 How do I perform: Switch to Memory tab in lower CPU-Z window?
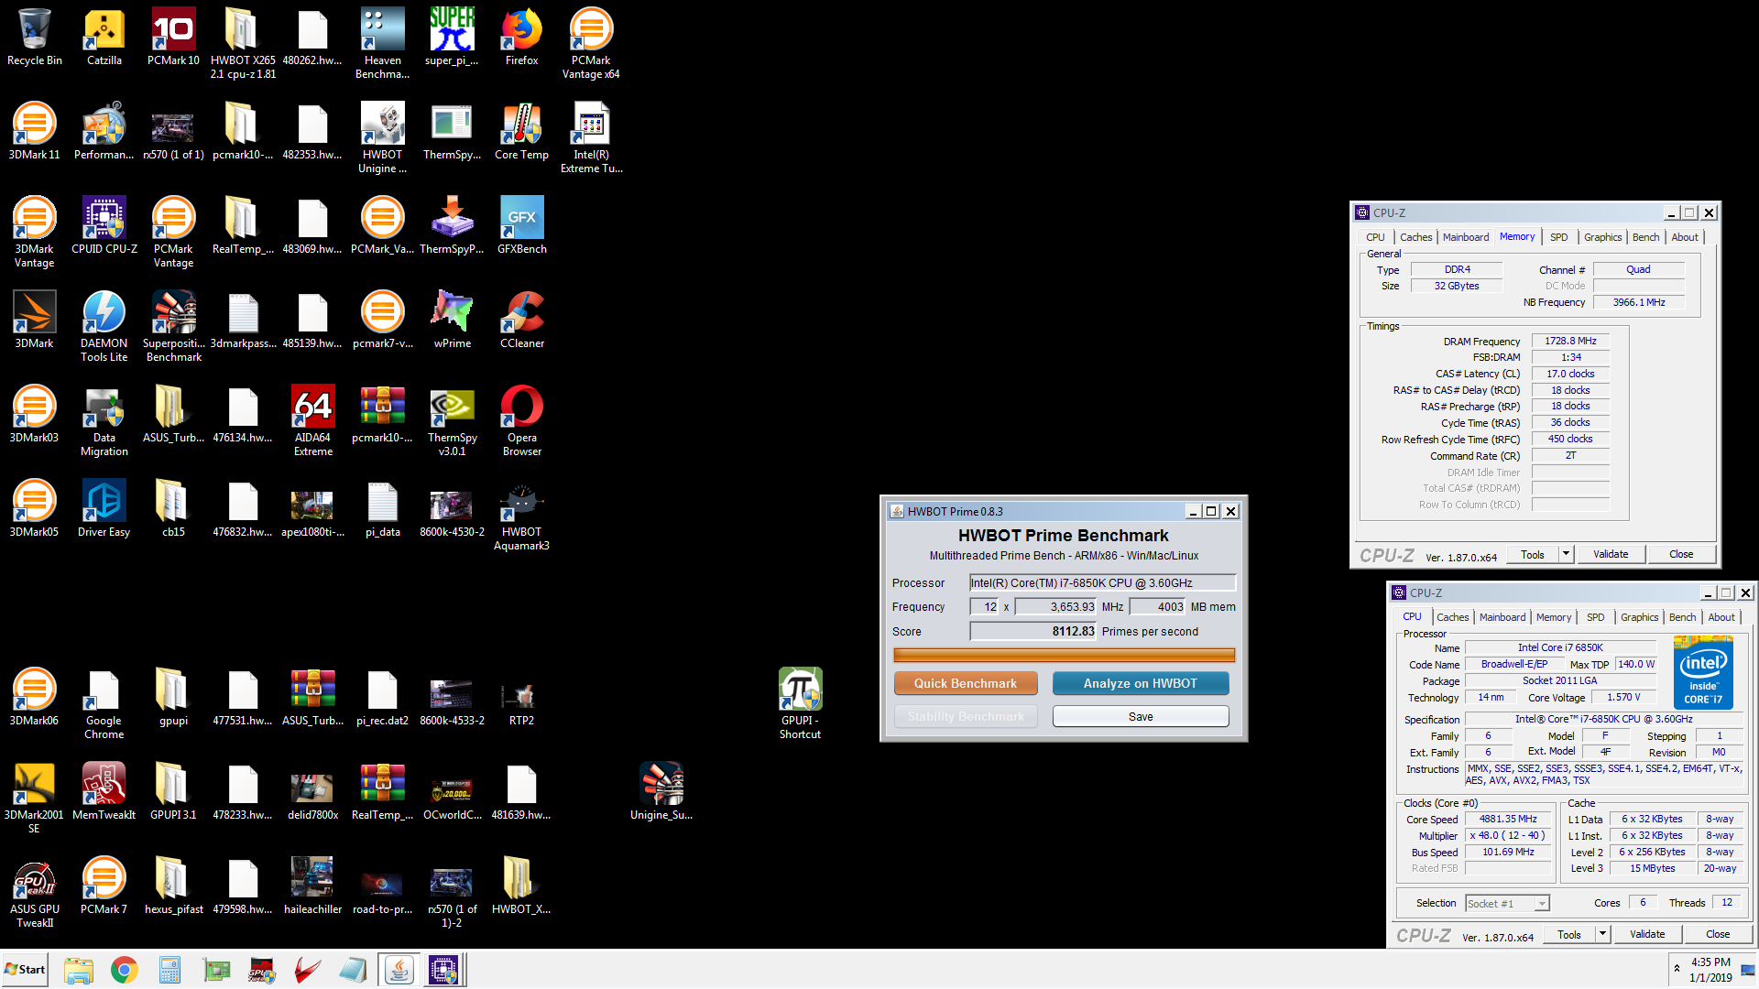tap(1553, 617)
